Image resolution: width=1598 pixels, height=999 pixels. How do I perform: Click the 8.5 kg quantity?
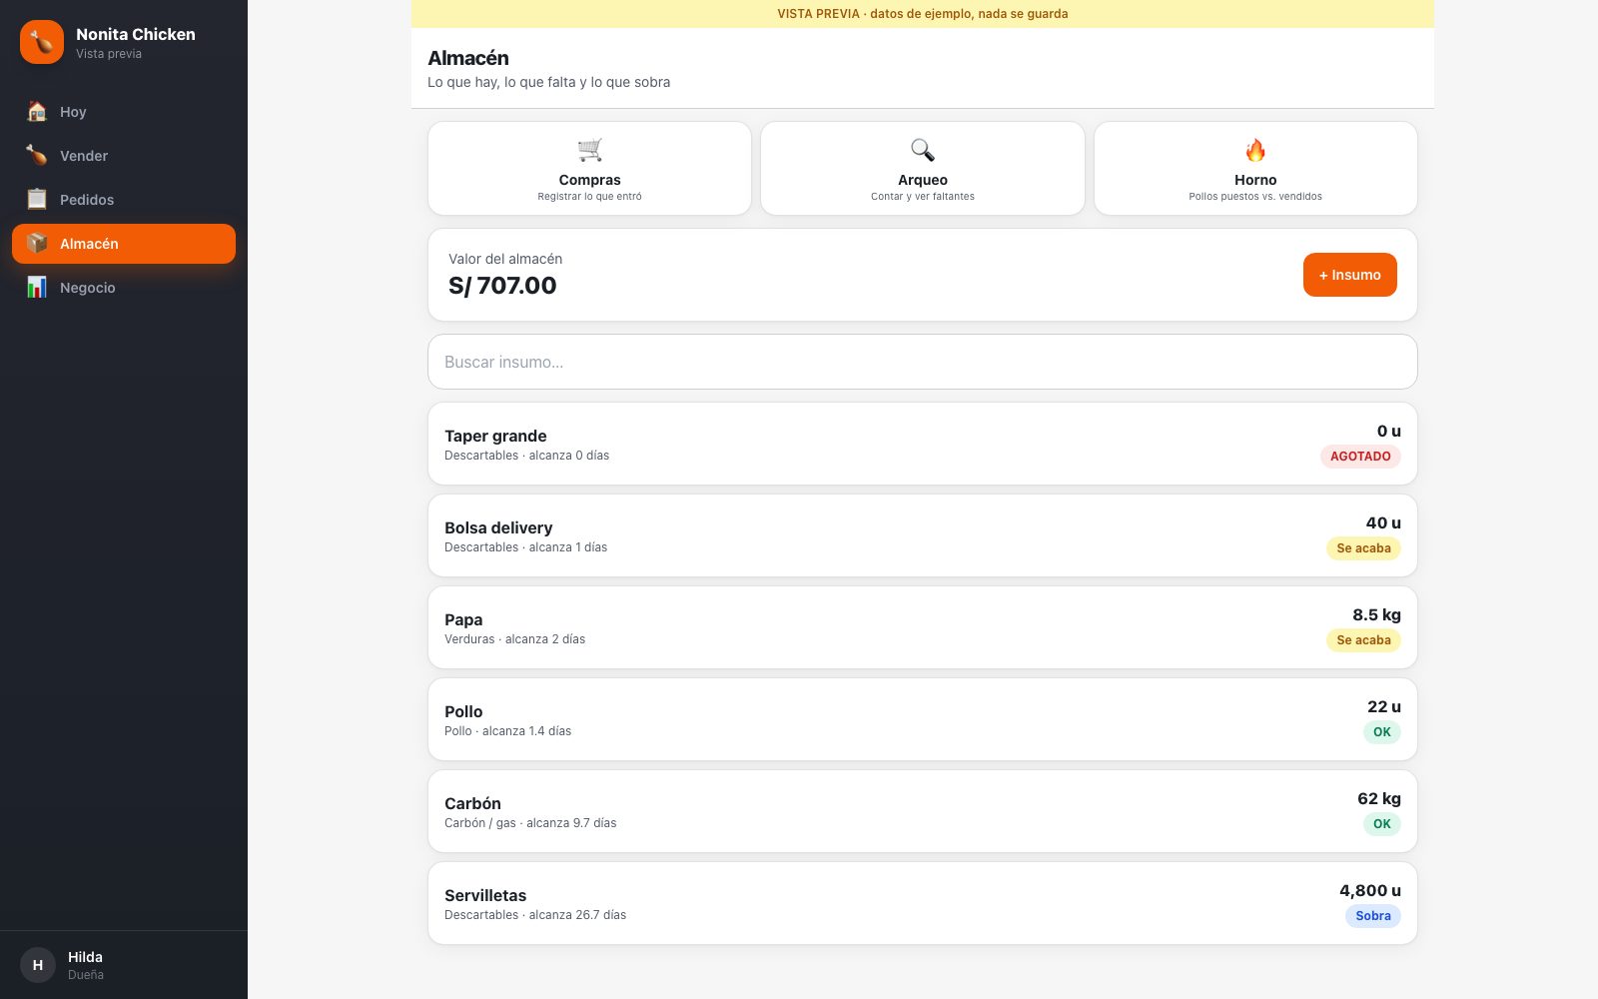1376,614
